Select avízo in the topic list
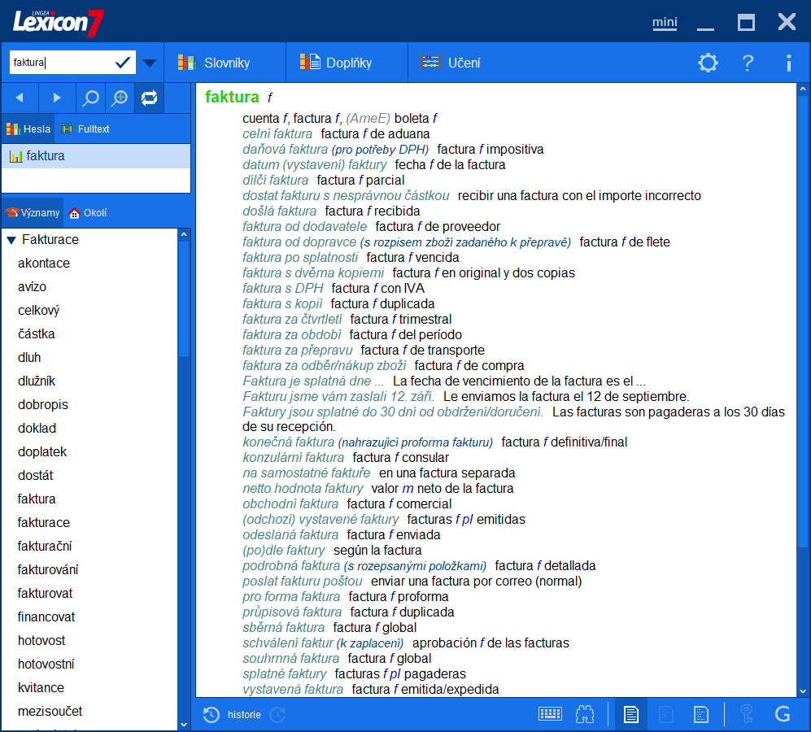The height and width of the screenshot is (732, 811). [32, 287]
